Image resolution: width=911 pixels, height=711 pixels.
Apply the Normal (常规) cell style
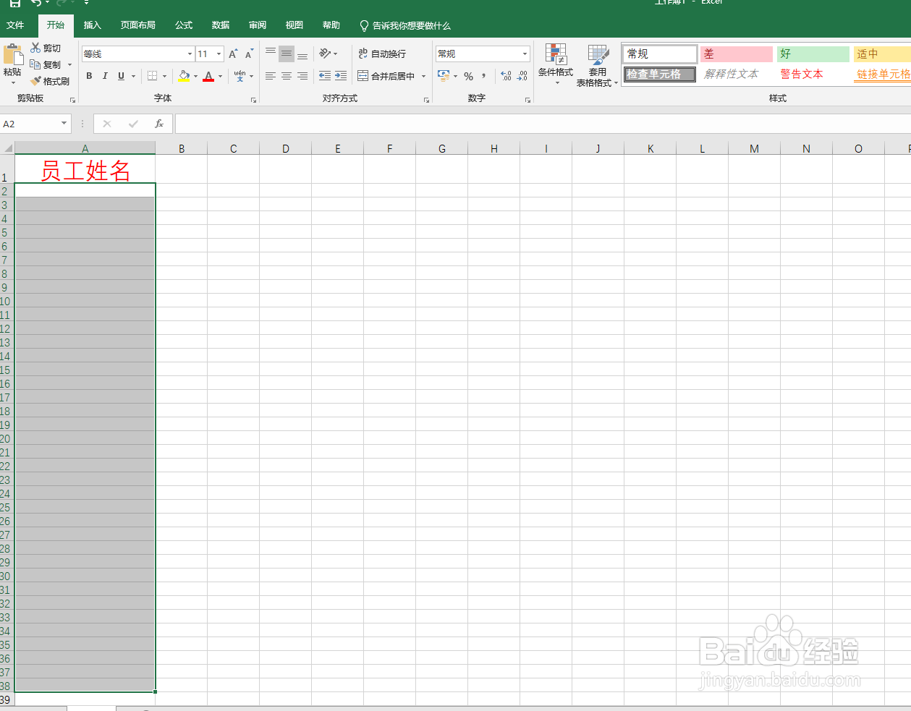[660, 54]
